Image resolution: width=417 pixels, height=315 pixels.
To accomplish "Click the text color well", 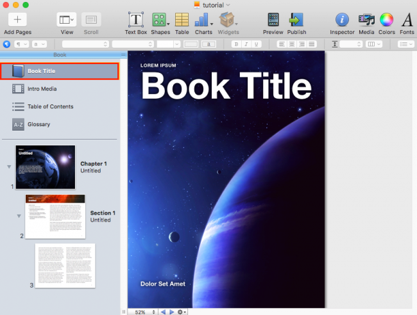I will coord(191,44).
